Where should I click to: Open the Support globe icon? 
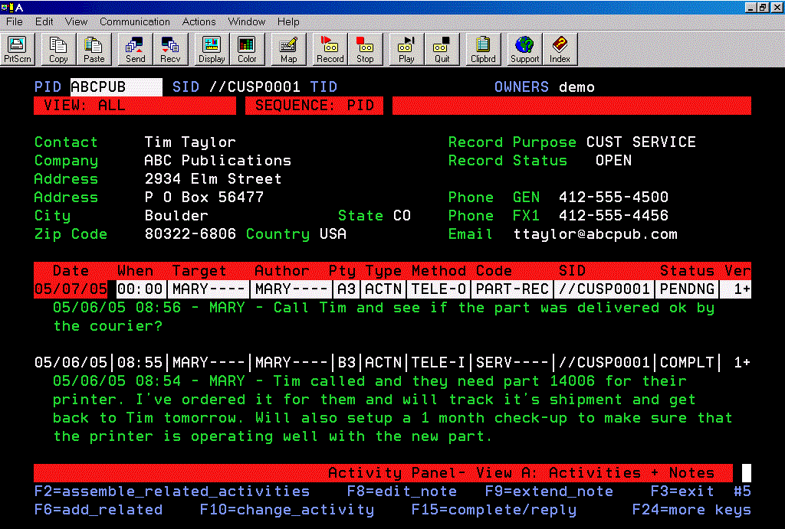coord(524,50)
